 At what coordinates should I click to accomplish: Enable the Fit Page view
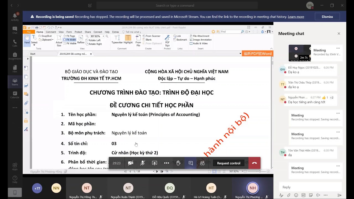pyautogui.click(x=69, y=36)
